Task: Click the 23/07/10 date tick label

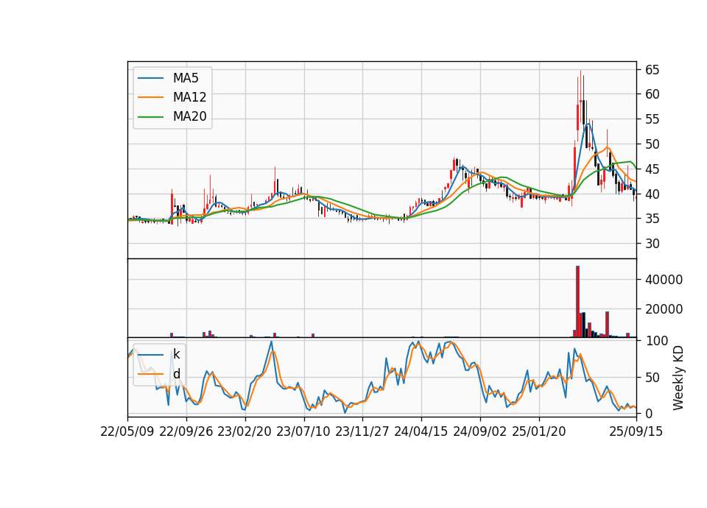Action: pyautogui.click(x=303, y=431)
